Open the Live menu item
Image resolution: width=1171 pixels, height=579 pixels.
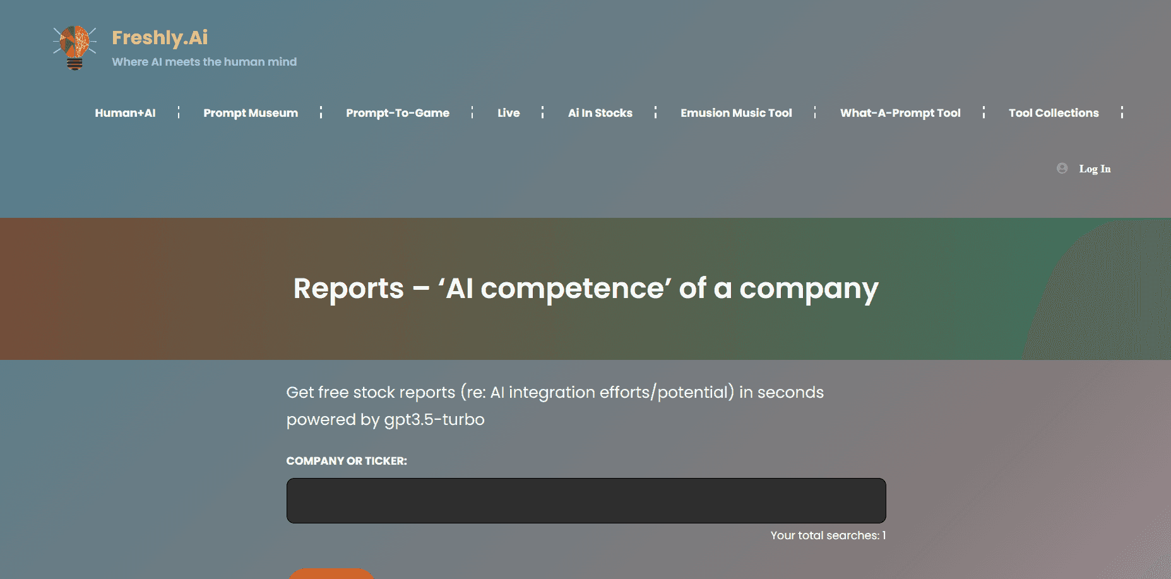(508, 113)
